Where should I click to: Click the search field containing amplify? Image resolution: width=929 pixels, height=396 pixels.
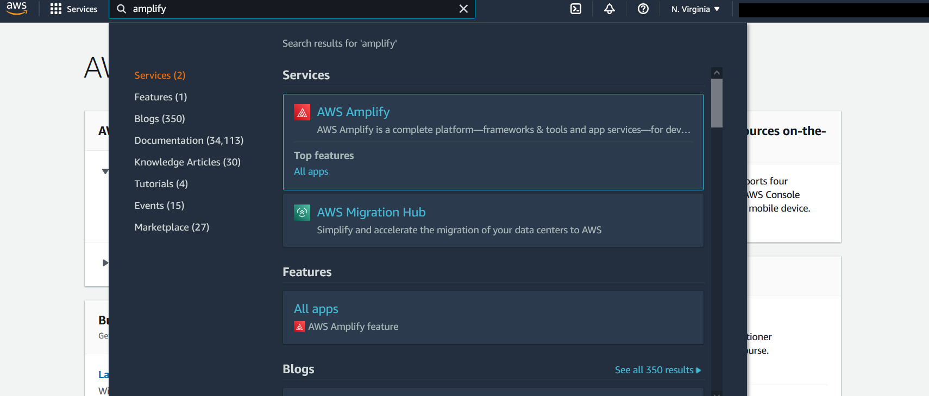[292, 9]
